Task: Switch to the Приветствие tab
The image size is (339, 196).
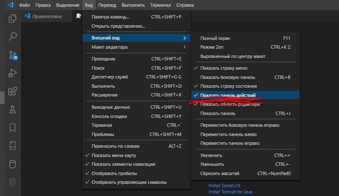Action: tap(46, 16)
